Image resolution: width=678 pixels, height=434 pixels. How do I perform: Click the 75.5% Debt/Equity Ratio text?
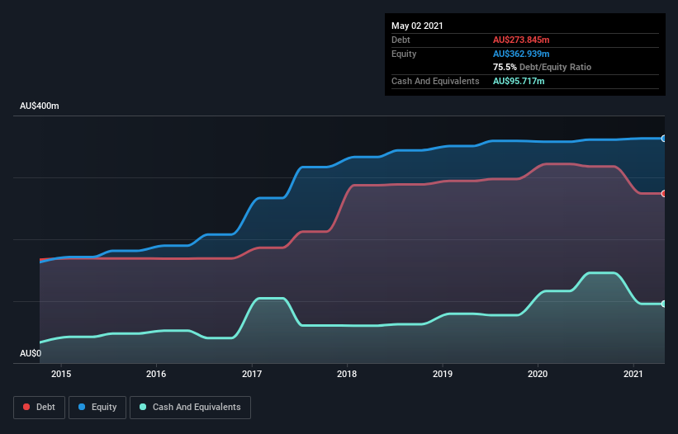(543, 67)
